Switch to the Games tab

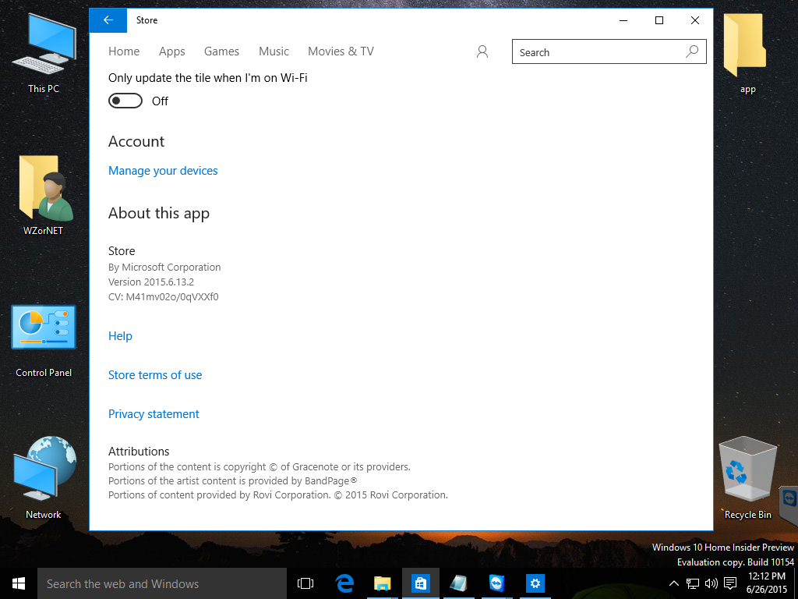(221, 51)
